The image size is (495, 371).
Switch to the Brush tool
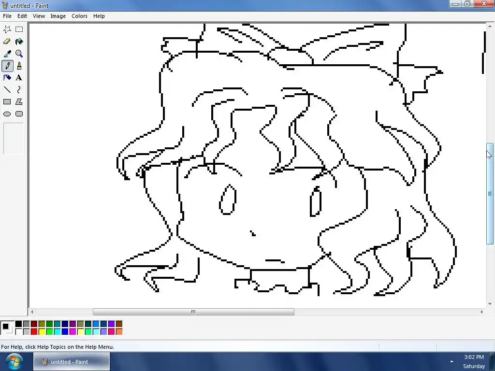click(x=19, y=66)
